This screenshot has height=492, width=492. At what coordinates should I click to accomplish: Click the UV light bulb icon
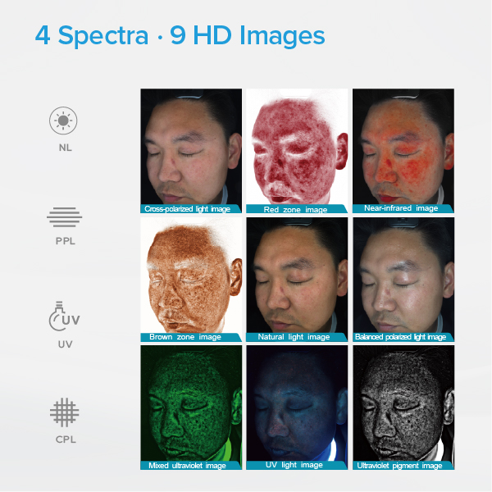tap(64, 316)
